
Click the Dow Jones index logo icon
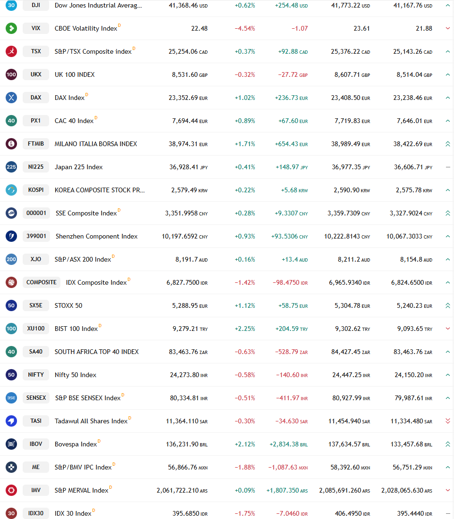11,5
